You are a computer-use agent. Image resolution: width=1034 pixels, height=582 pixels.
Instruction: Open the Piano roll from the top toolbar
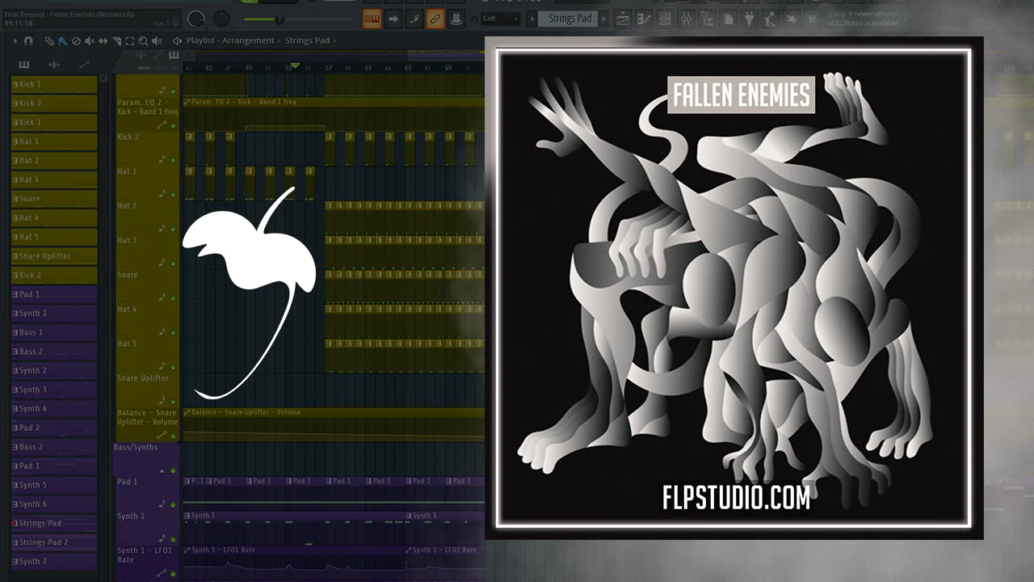[645, 19]
